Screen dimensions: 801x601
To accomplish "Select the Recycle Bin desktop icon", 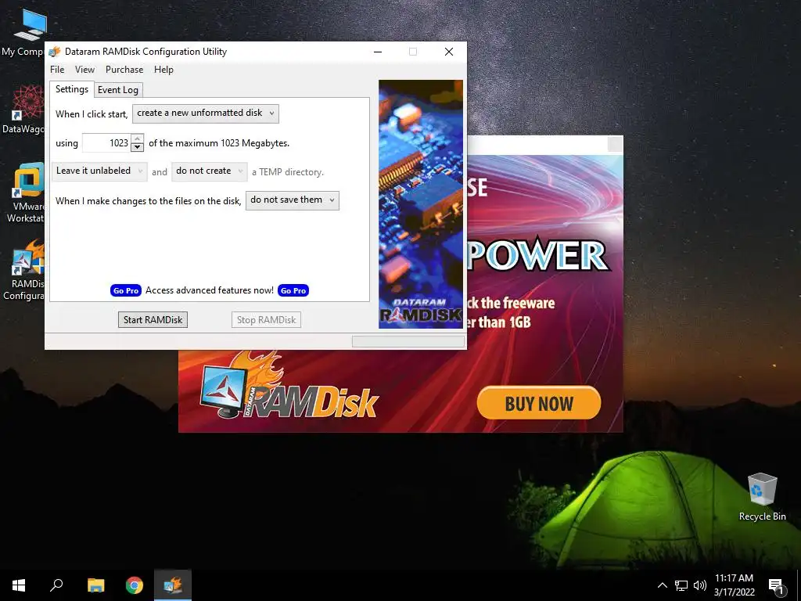I will click(x=762, y=497).
